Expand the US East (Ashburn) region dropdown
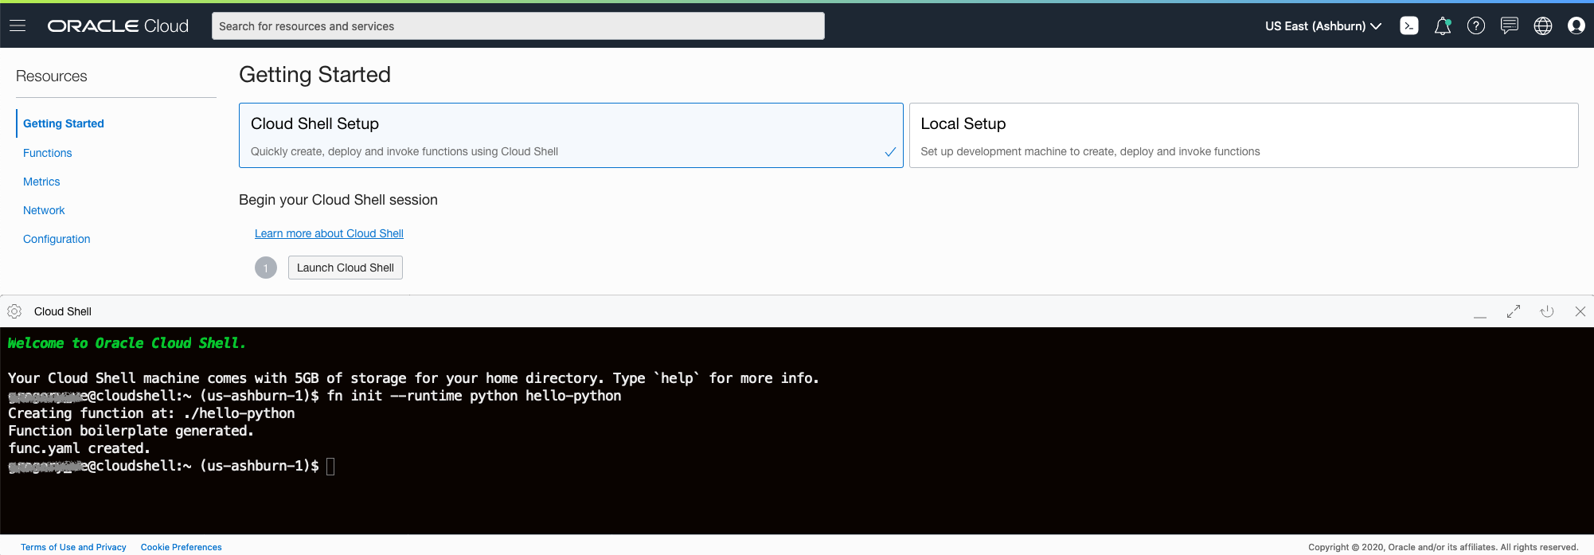This screenshot has height=555, width=1594. pyautogui.click(x=1323, y=26)
